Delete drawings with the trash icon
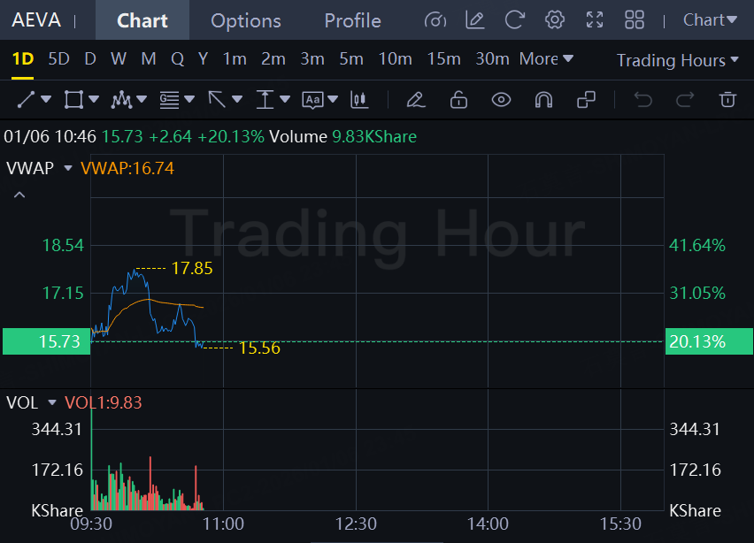 click(x=727, y=100)
